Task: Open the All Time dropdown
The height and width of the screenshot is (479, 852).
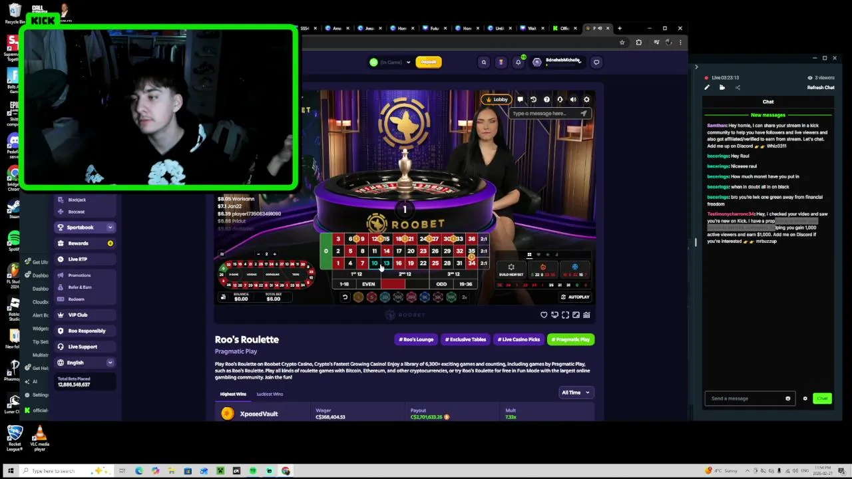Action: (576, 393)
